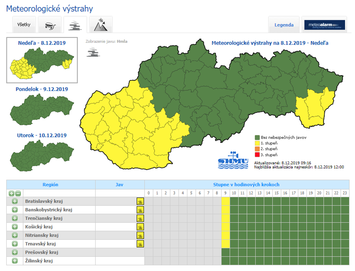Click the Nedeľa - 8.12.2019 heading link
The height and width of the screenshot is (271, 355).
(42, 43)
